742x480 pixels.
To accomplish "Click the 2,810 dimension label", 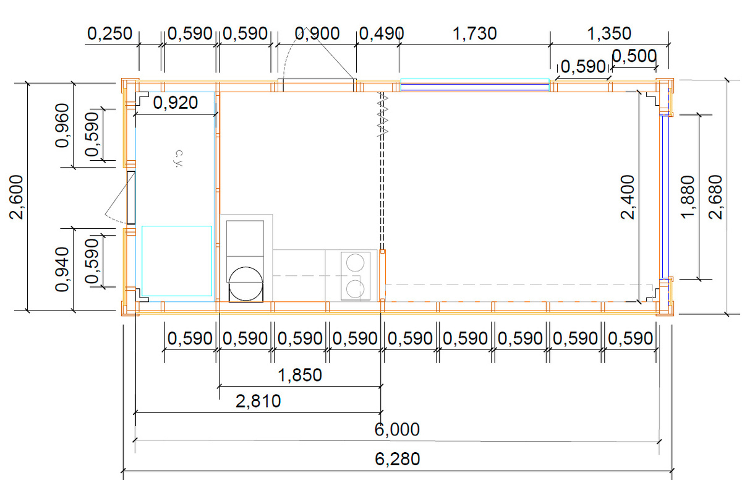I will (258, 401).
